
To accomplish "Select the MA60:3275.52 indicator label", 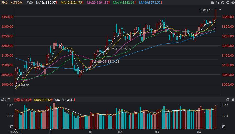I will tap(150, 3).
